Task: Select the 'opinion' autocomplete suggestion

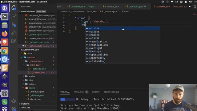Action: 123,28
